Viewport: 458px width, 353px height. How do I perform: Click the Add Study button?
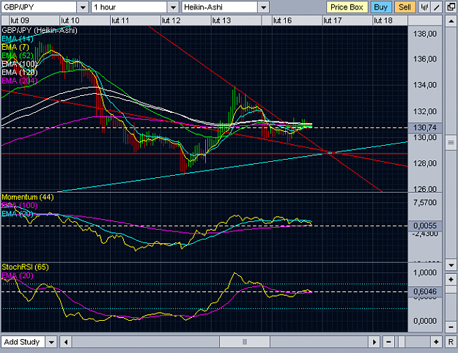point(23,341)
